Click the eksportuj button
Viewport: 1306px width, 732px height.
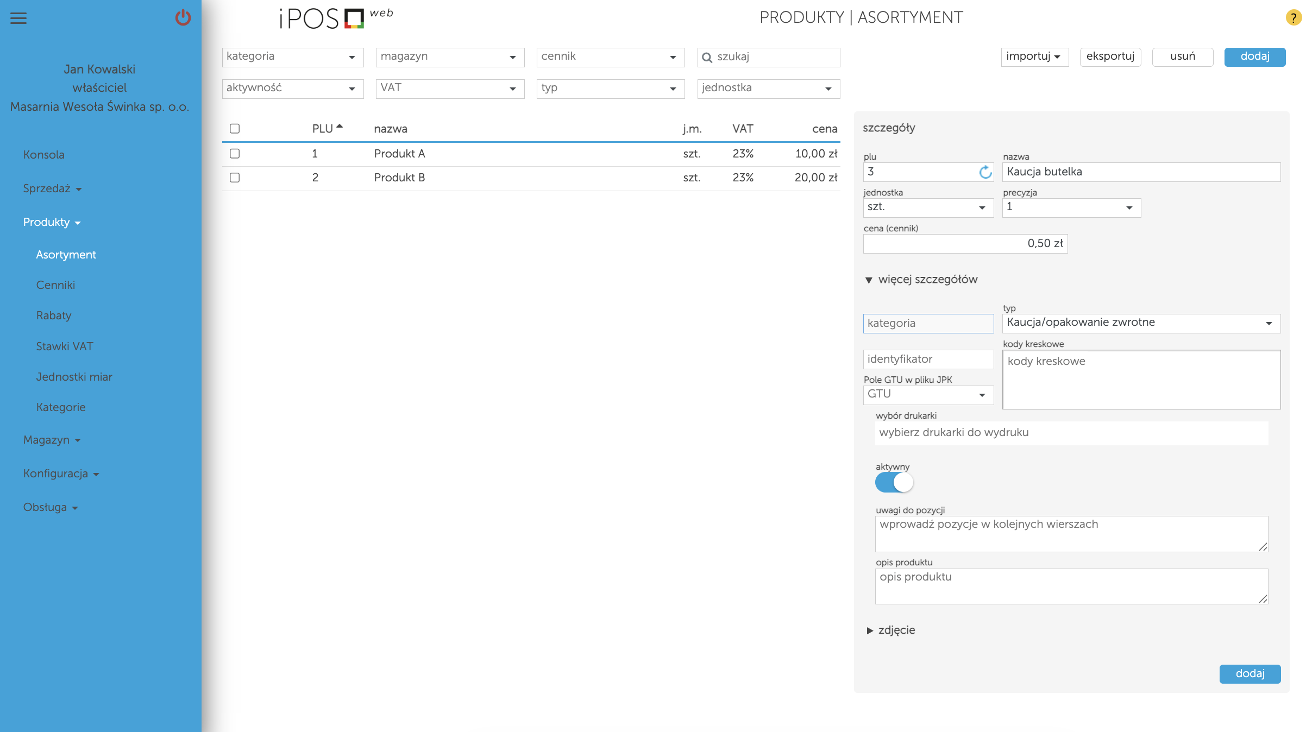pos(1110,56)
